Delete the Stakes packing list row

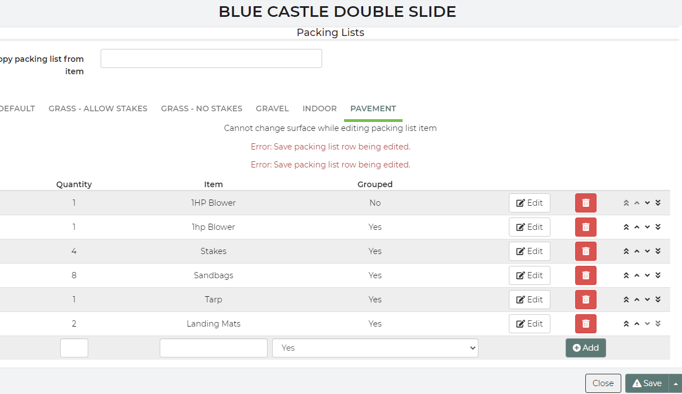(585, 251)
